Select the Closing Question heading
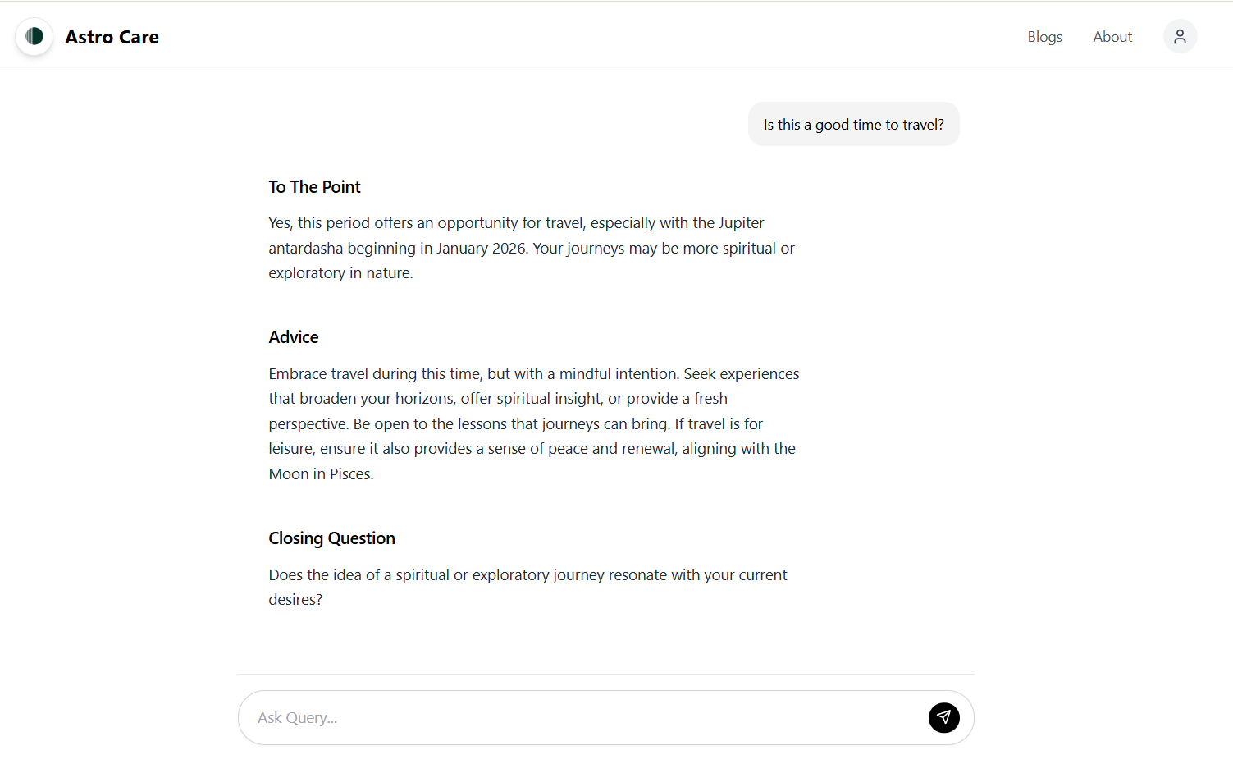This screenshot has height=764, width=1233. [x=331, y=538]
